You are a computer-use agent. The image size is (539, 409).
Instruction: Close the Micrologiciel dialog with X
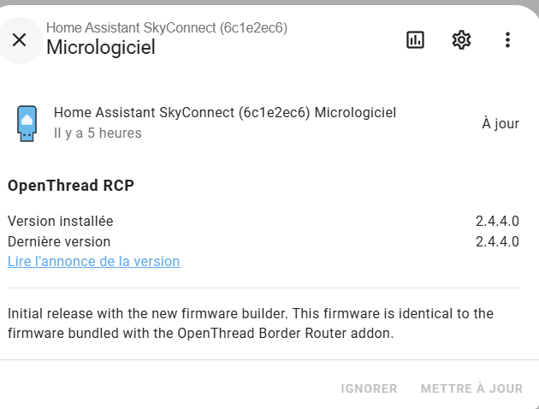click(19, 40)
